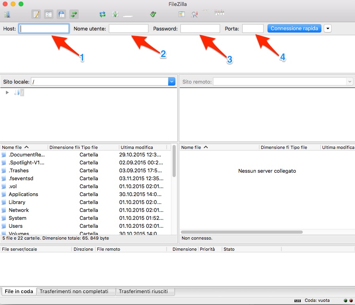
Task: Switch to the File in coda tab
Action: pyautogui.click(x=19, y=292)
